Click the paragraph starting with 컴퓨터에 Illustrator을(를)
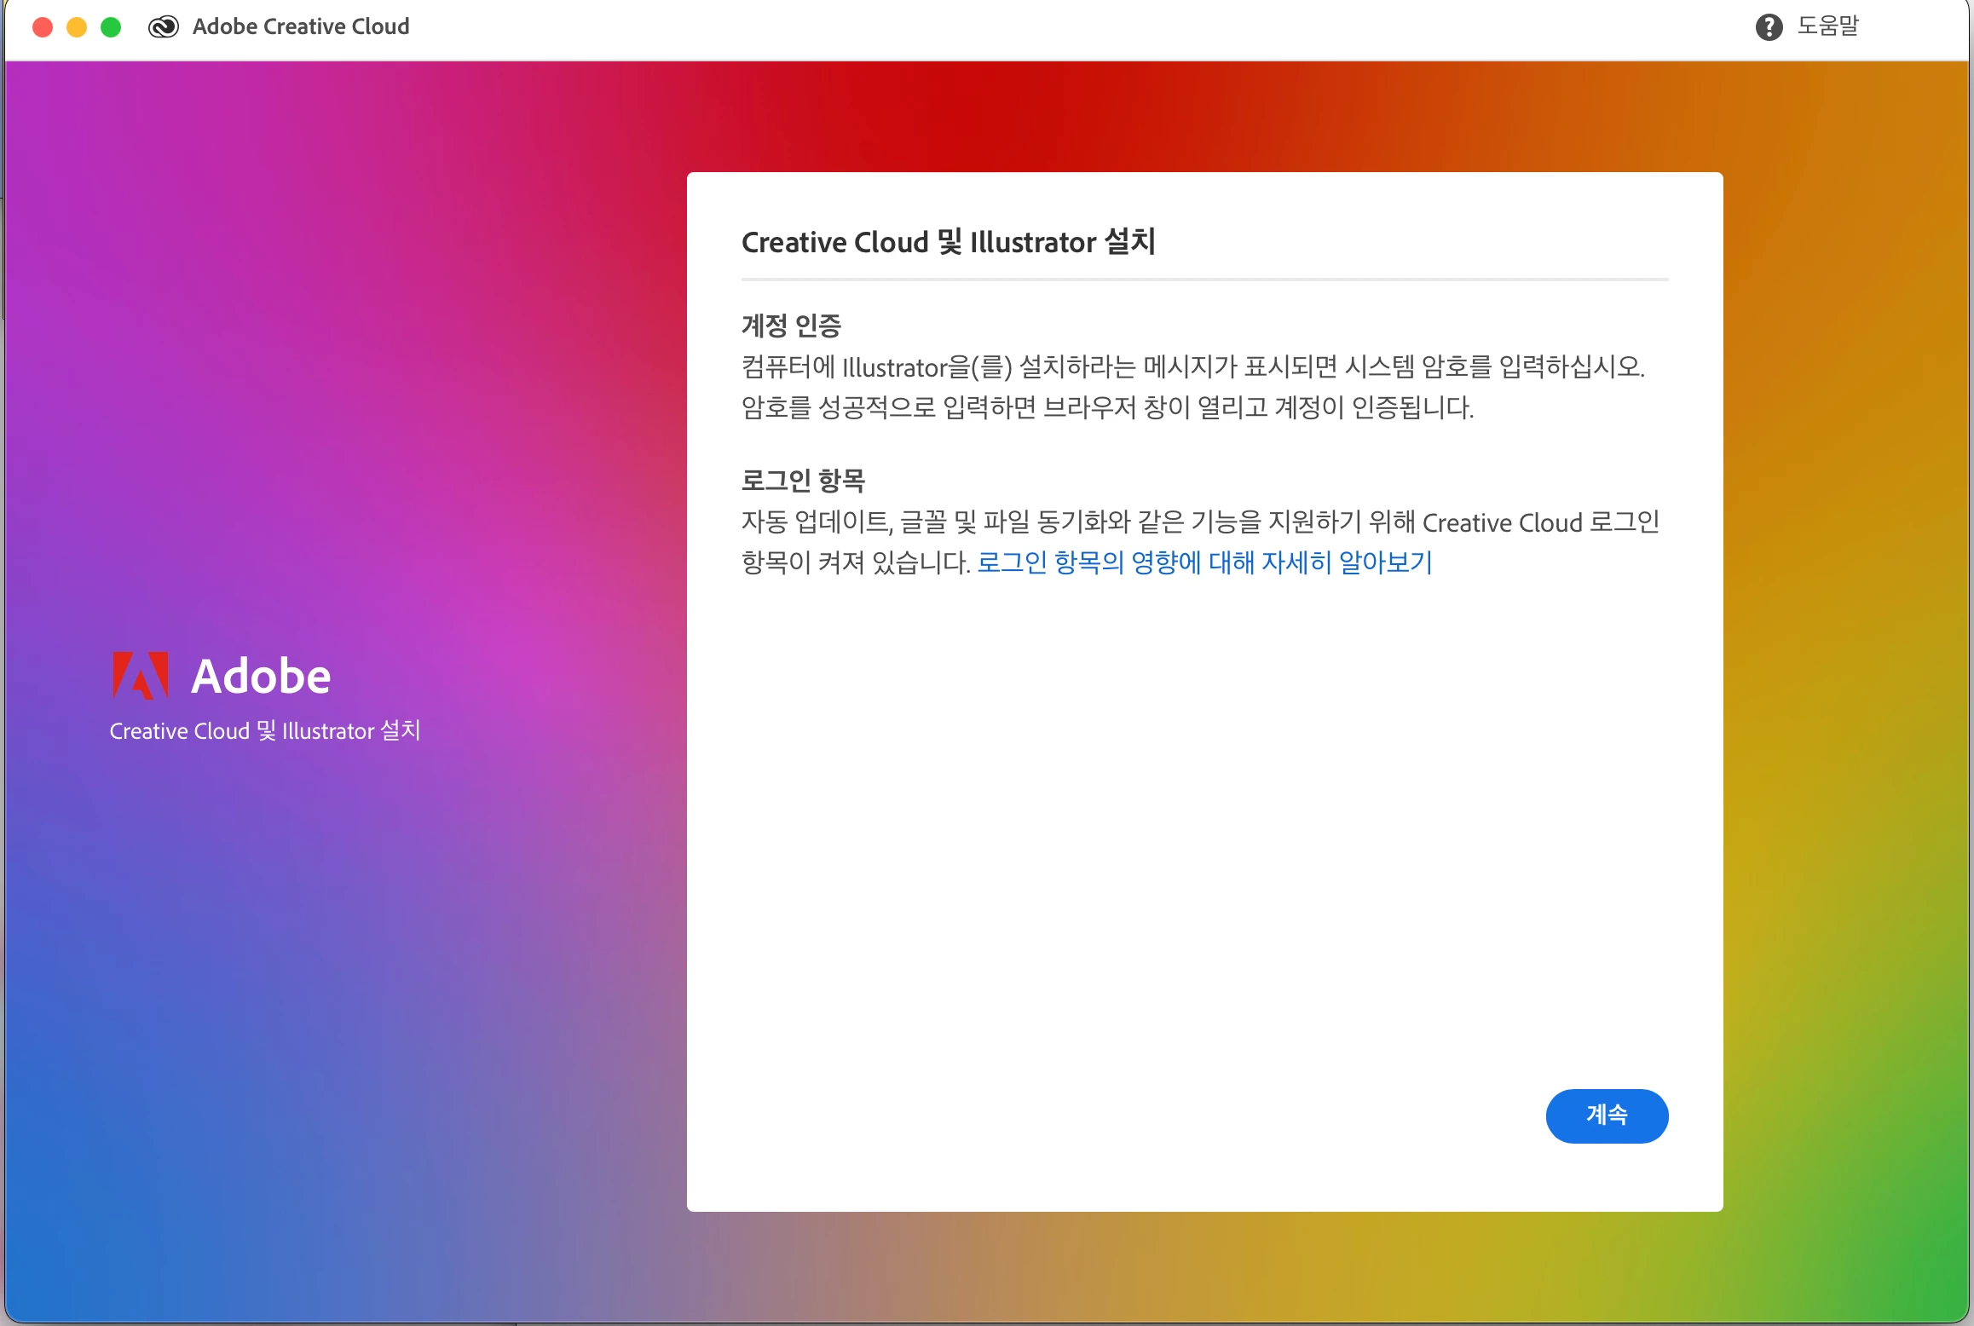The image size is (1974, 1326). pyautogui.click(x=1192, y=367)
